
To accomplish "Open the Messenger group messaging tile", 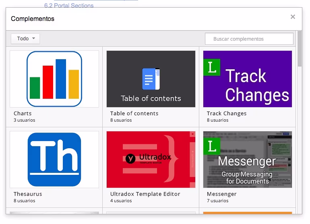I will 248,160.
